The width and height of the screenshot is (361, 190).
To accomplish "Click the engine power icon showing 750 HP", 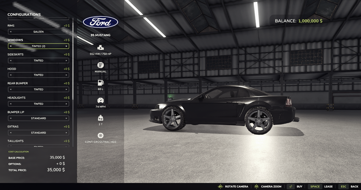I will [100, 47].
